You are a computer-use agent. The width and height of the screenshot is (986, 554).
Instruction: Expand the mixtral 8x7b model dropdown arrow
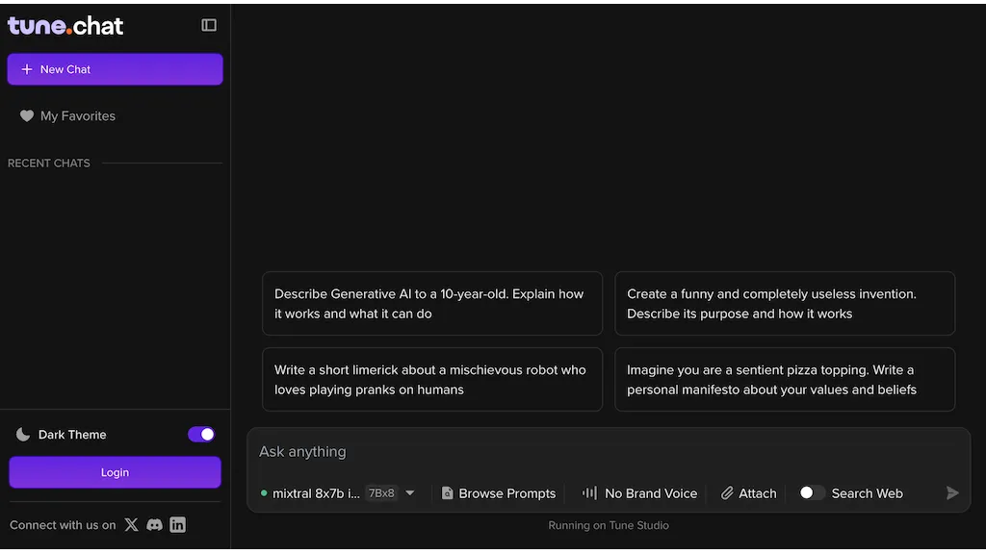pos(410,493)
